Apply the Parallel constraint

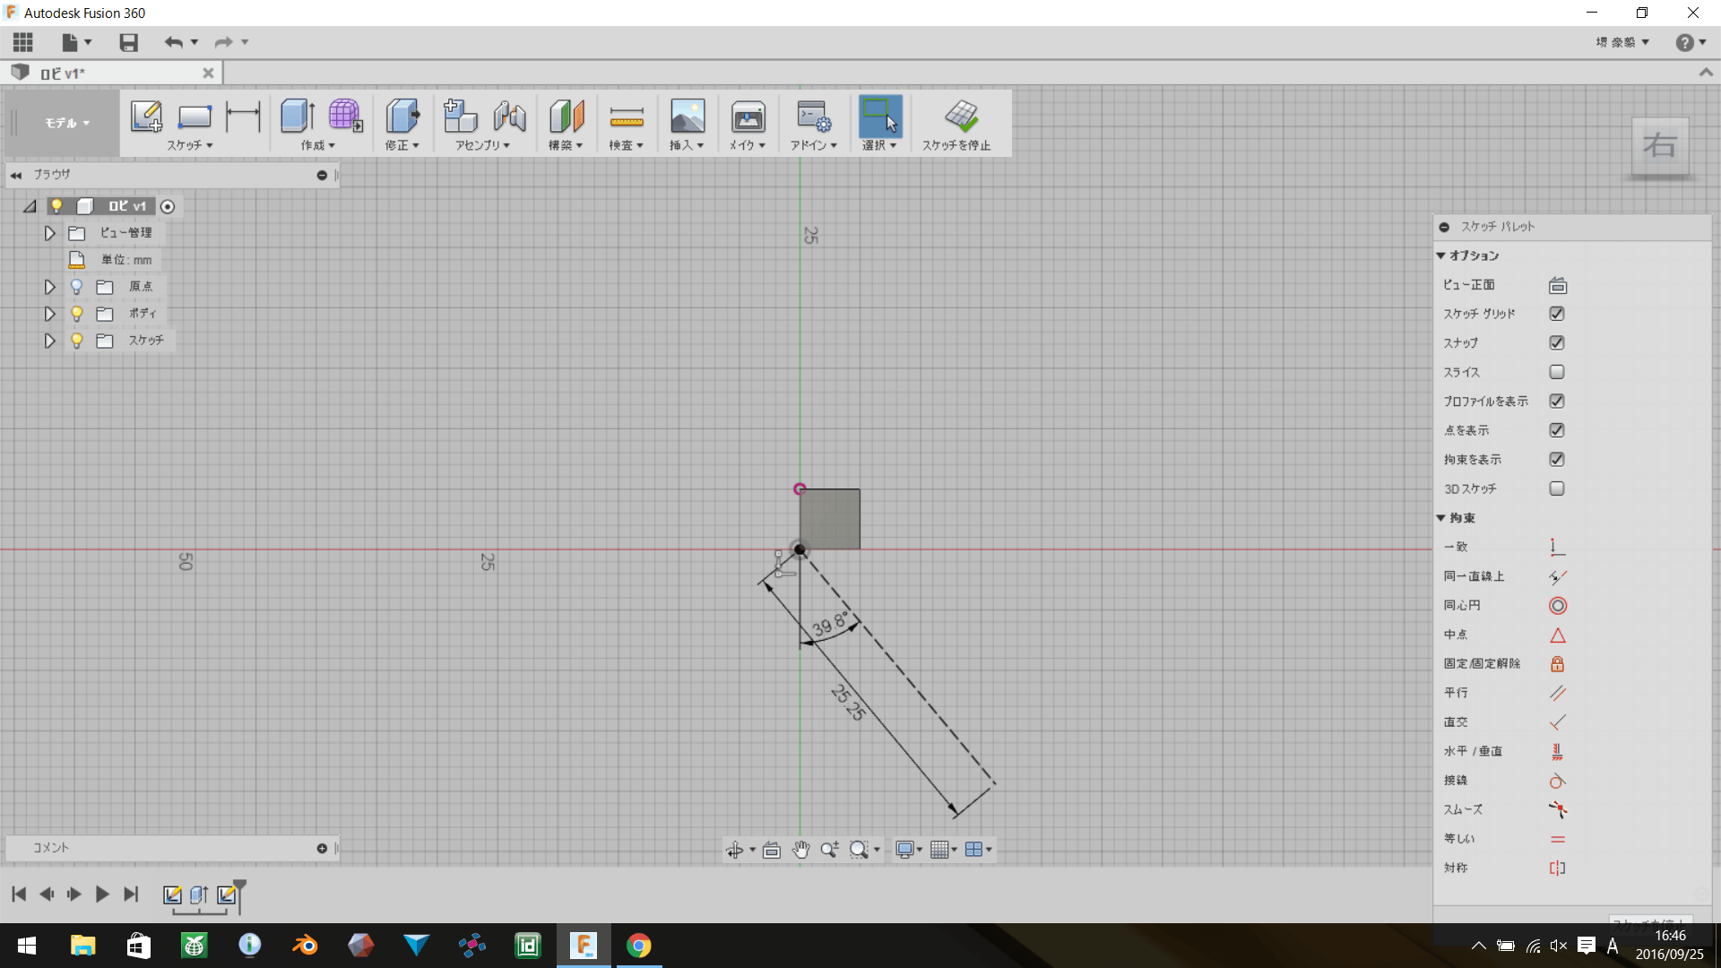pyautogui.click(x=1558, y=693)
